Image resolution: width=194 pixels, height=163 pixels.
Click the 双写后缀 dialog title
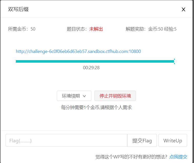point(18,9)
